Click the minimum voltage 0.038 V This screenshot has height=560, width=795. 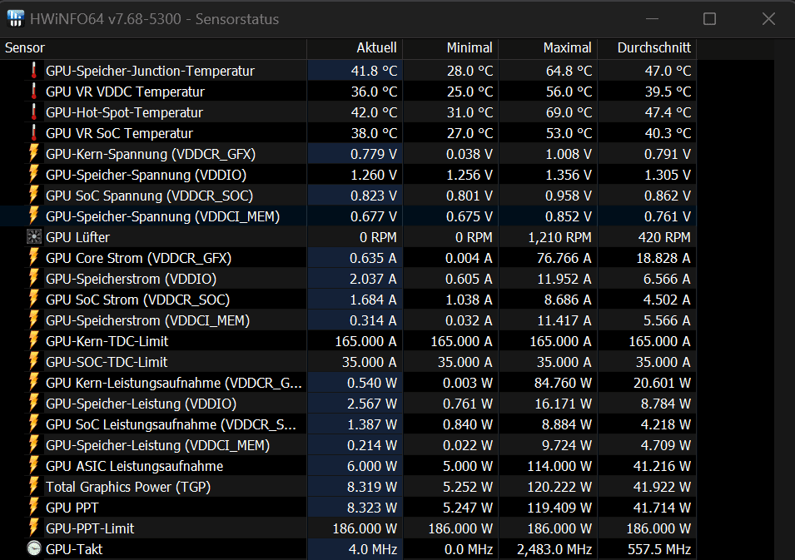(469, 154)
